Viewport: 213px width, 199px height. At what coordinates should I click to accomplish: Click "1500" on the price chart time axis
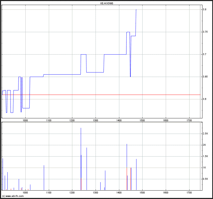click(142, 120)
